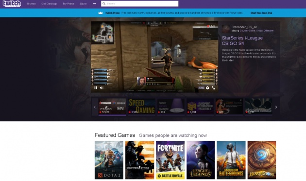Click the search magnifier icon
This screenshot has width=306, height=181.
coord(104,3)
